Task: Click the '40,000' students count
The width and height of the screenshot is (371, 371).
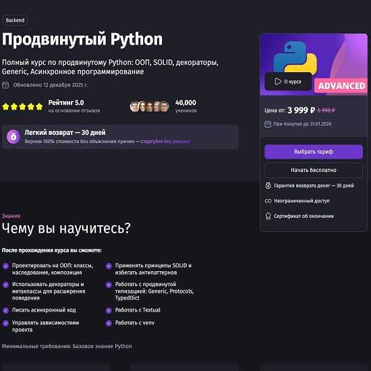Action: click(185, 103)
